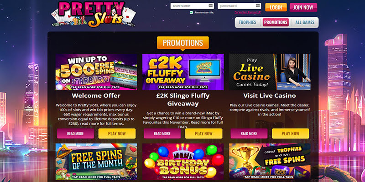This screenshot has width=365, height=182.
Task: Click the Pretty Slots logo
Action: pyautogui.click(x=94, y=14)
